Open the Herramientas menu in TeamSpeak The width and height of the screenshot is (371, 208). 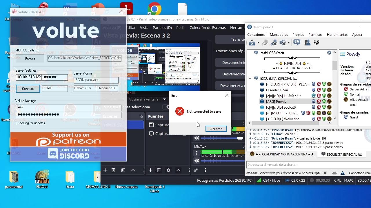(337, 35)
